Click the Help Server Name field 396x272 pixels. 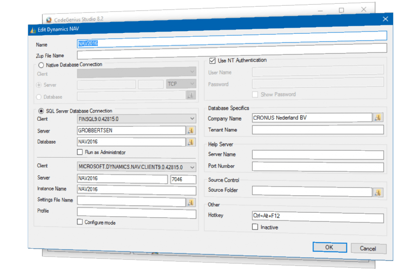pyautogui.click(x=318, y=155)
